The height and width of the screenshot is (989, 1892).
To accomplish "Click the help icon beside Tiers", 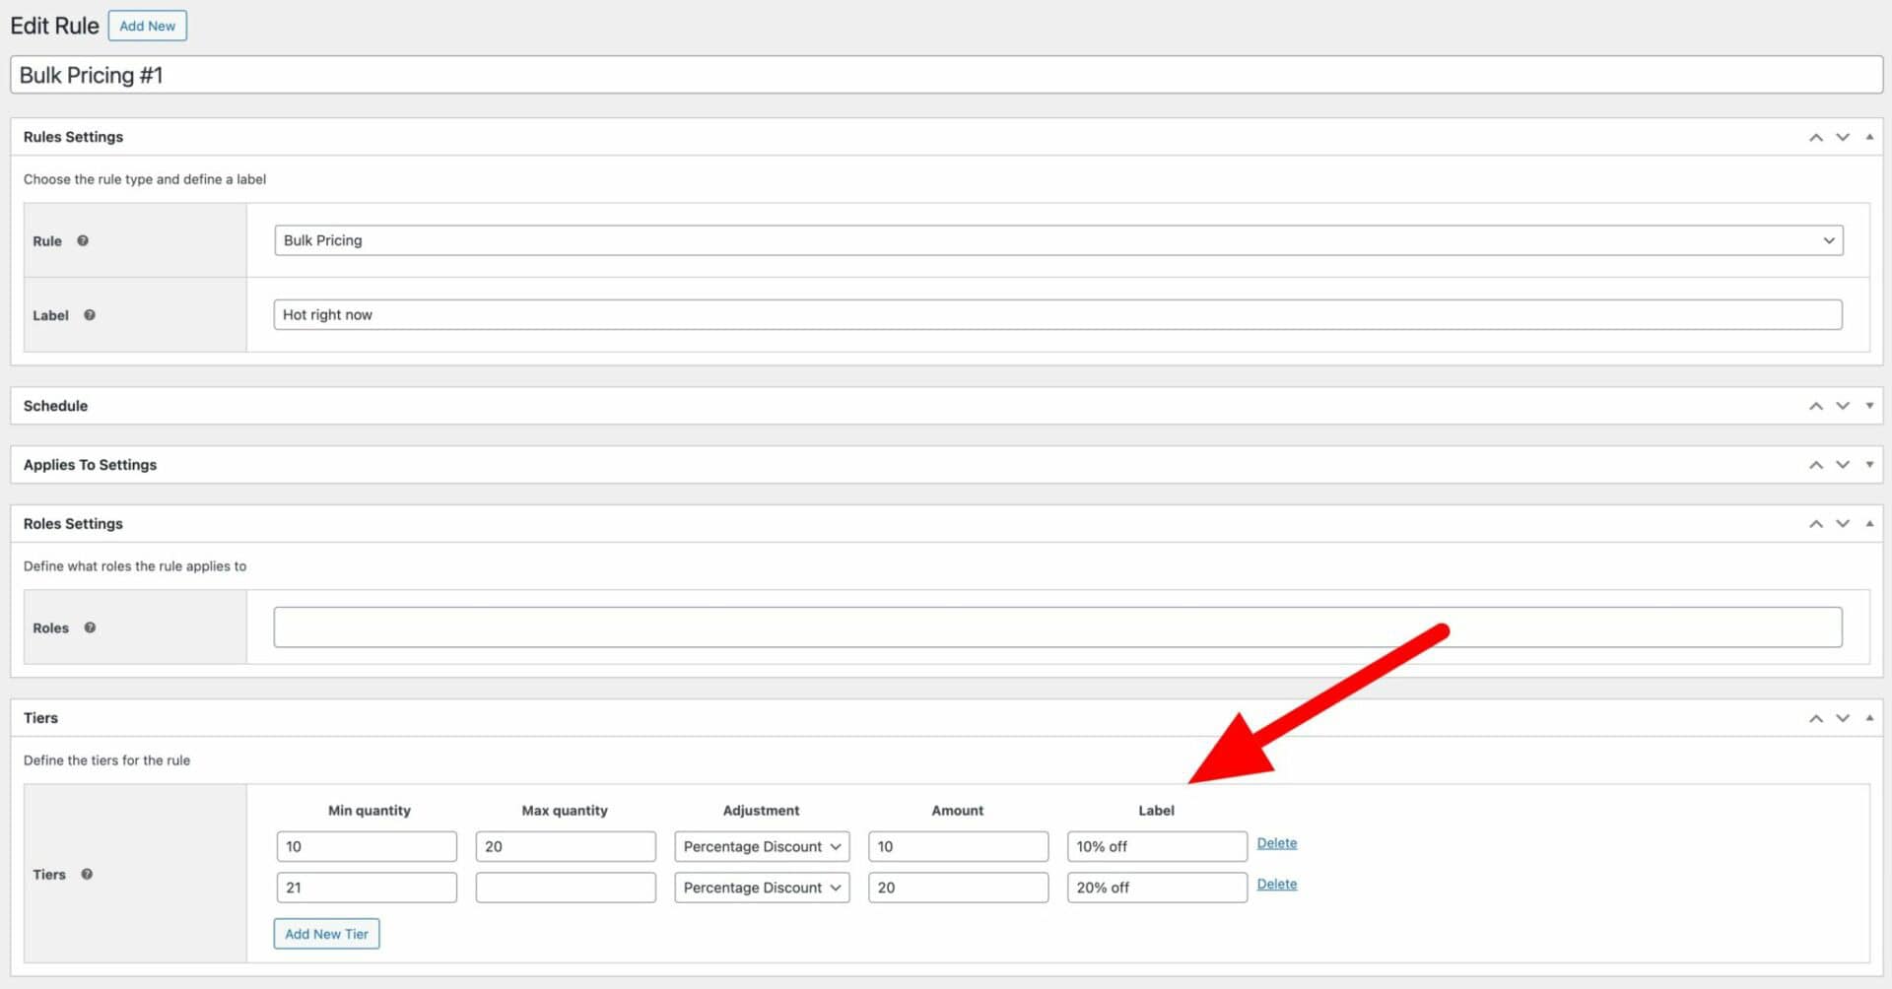I will 87,874.
